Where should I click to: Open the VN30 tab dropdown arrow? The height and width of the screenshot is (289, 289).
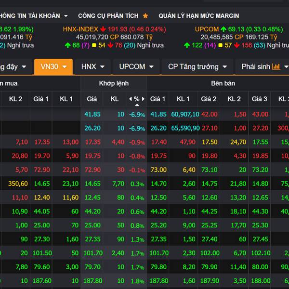click(65, 67)
